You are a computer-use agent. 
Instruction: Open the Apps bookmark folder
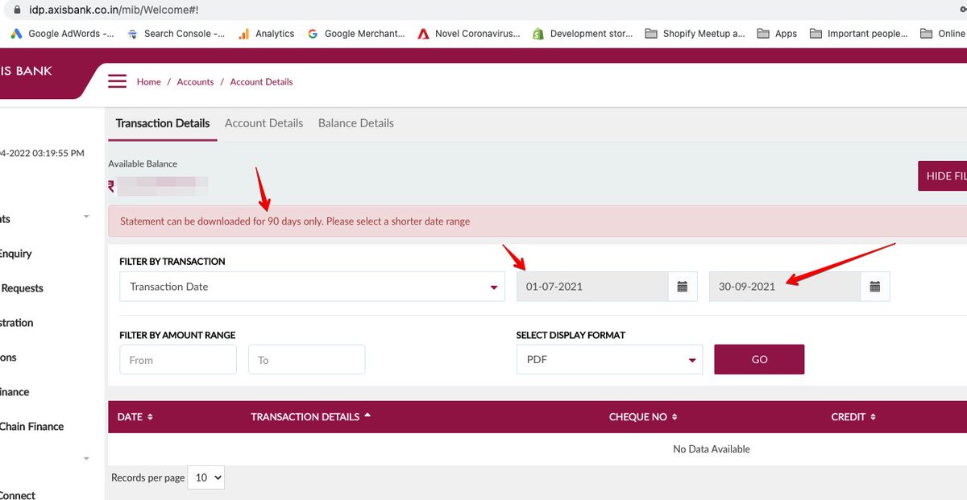tap(777, 34)
